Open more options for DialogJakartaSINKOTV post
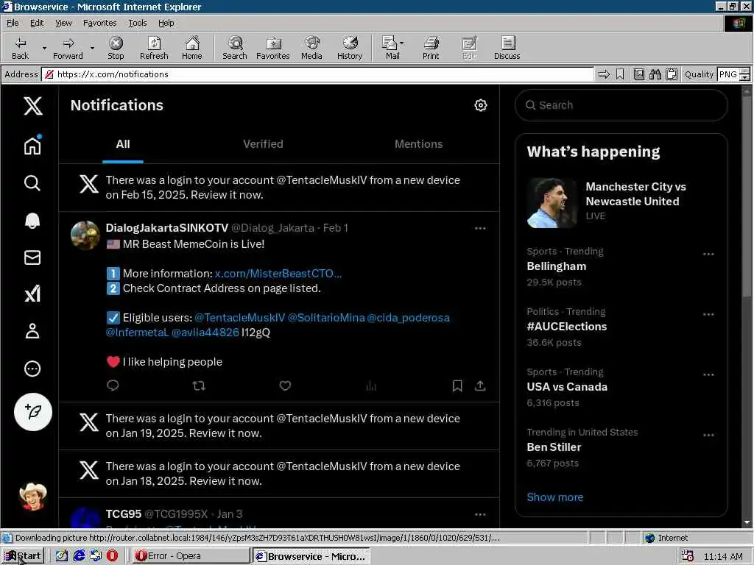This screenshot has width=754, height=565. 480,228
